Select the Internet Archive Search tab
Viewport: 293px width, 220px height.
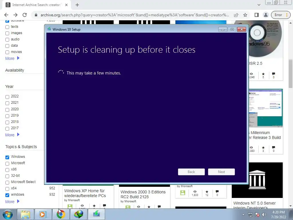click(x=36, y=5)
